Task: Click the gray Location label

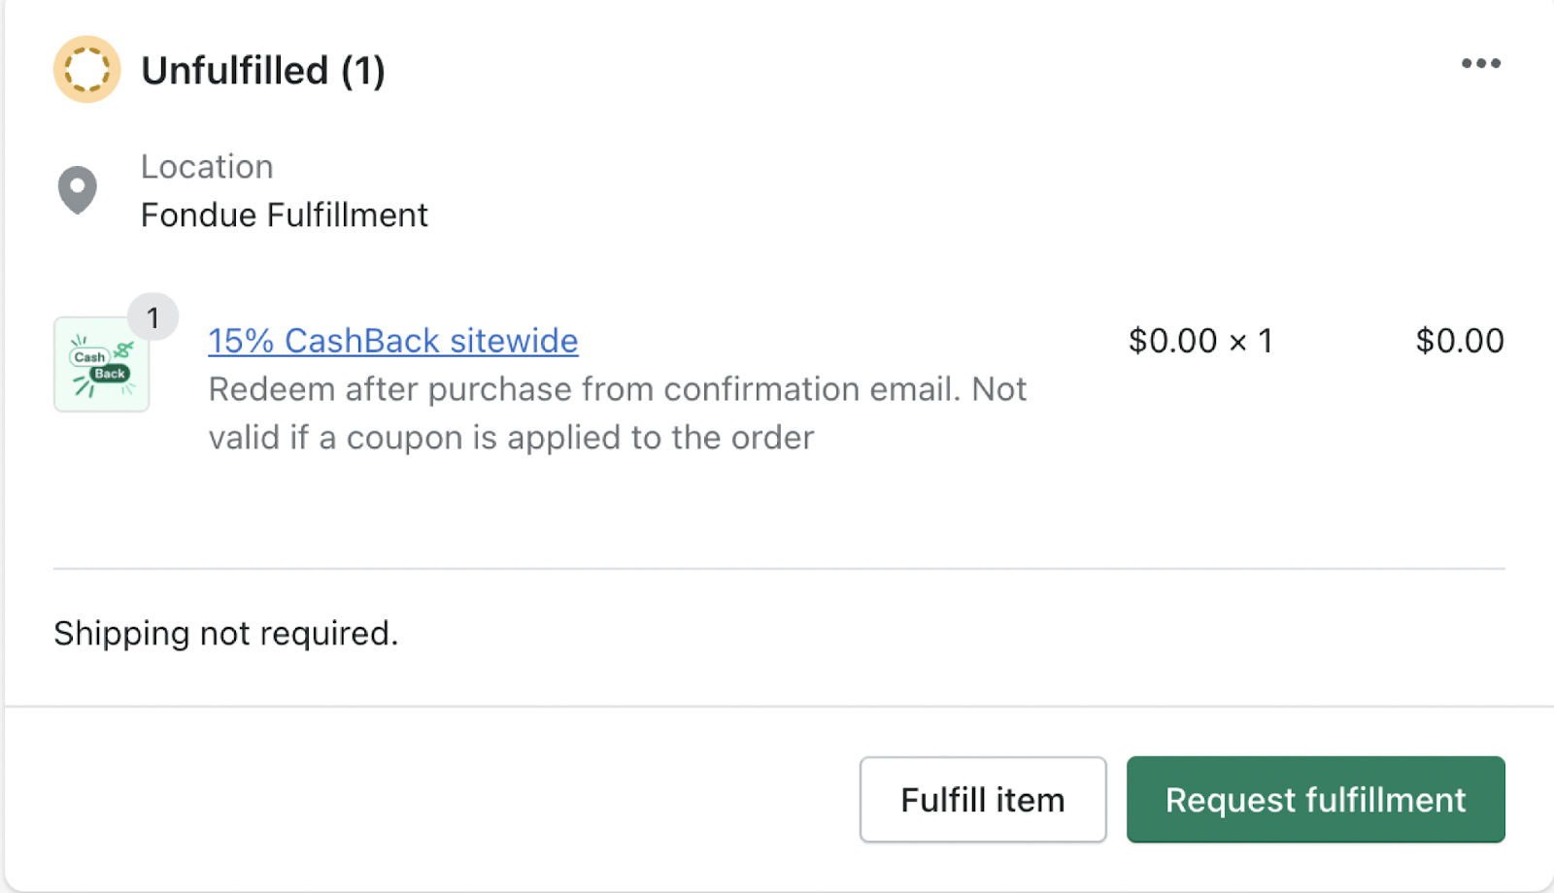Action: point(207,167)
